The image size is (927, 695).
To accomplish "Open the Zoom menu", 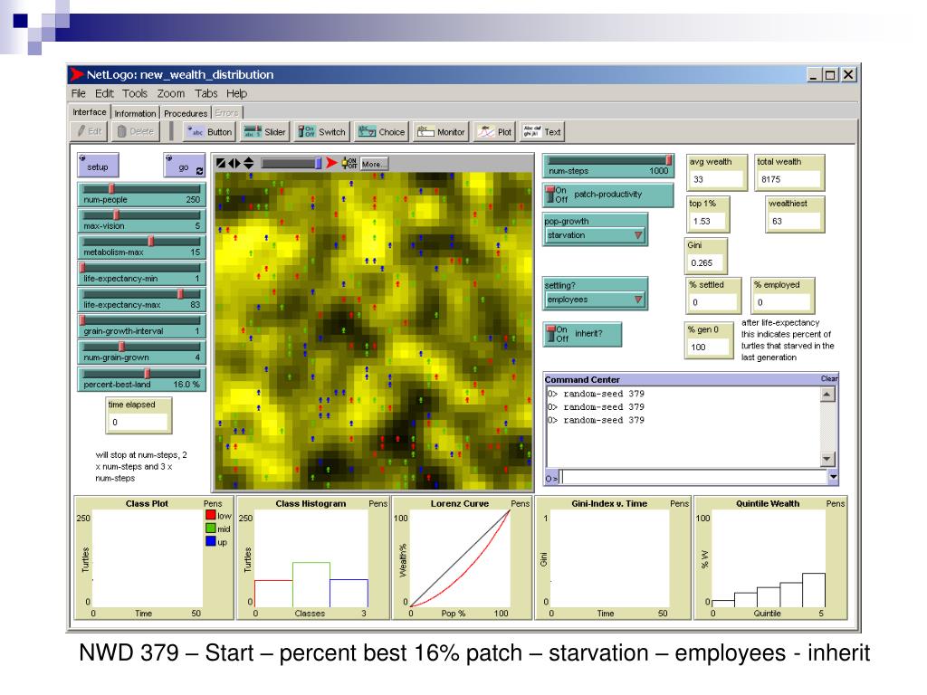I will [x=171, y=93].
